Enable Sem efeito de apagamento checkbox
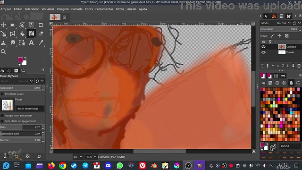This screenshot has height=170, width=302. pos(2,121)
